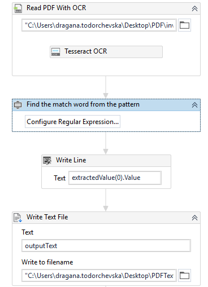The height and width of the screenshot is (287, 208).
Task: Open Configure Regular Expression dialog
Action: [x=72, y=122]
